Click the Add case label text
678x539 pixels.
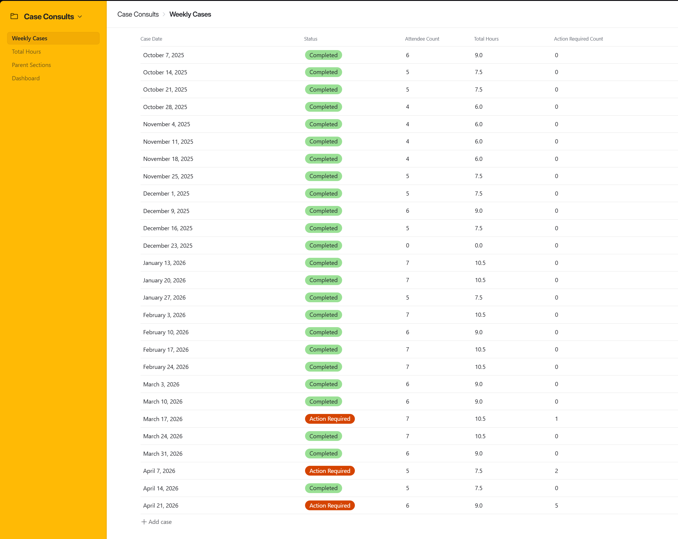(x=160, y=522)
